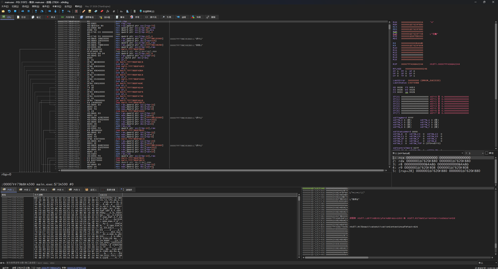
Task: Select the 内存 2 dump tab
Action: coord(25,190)
